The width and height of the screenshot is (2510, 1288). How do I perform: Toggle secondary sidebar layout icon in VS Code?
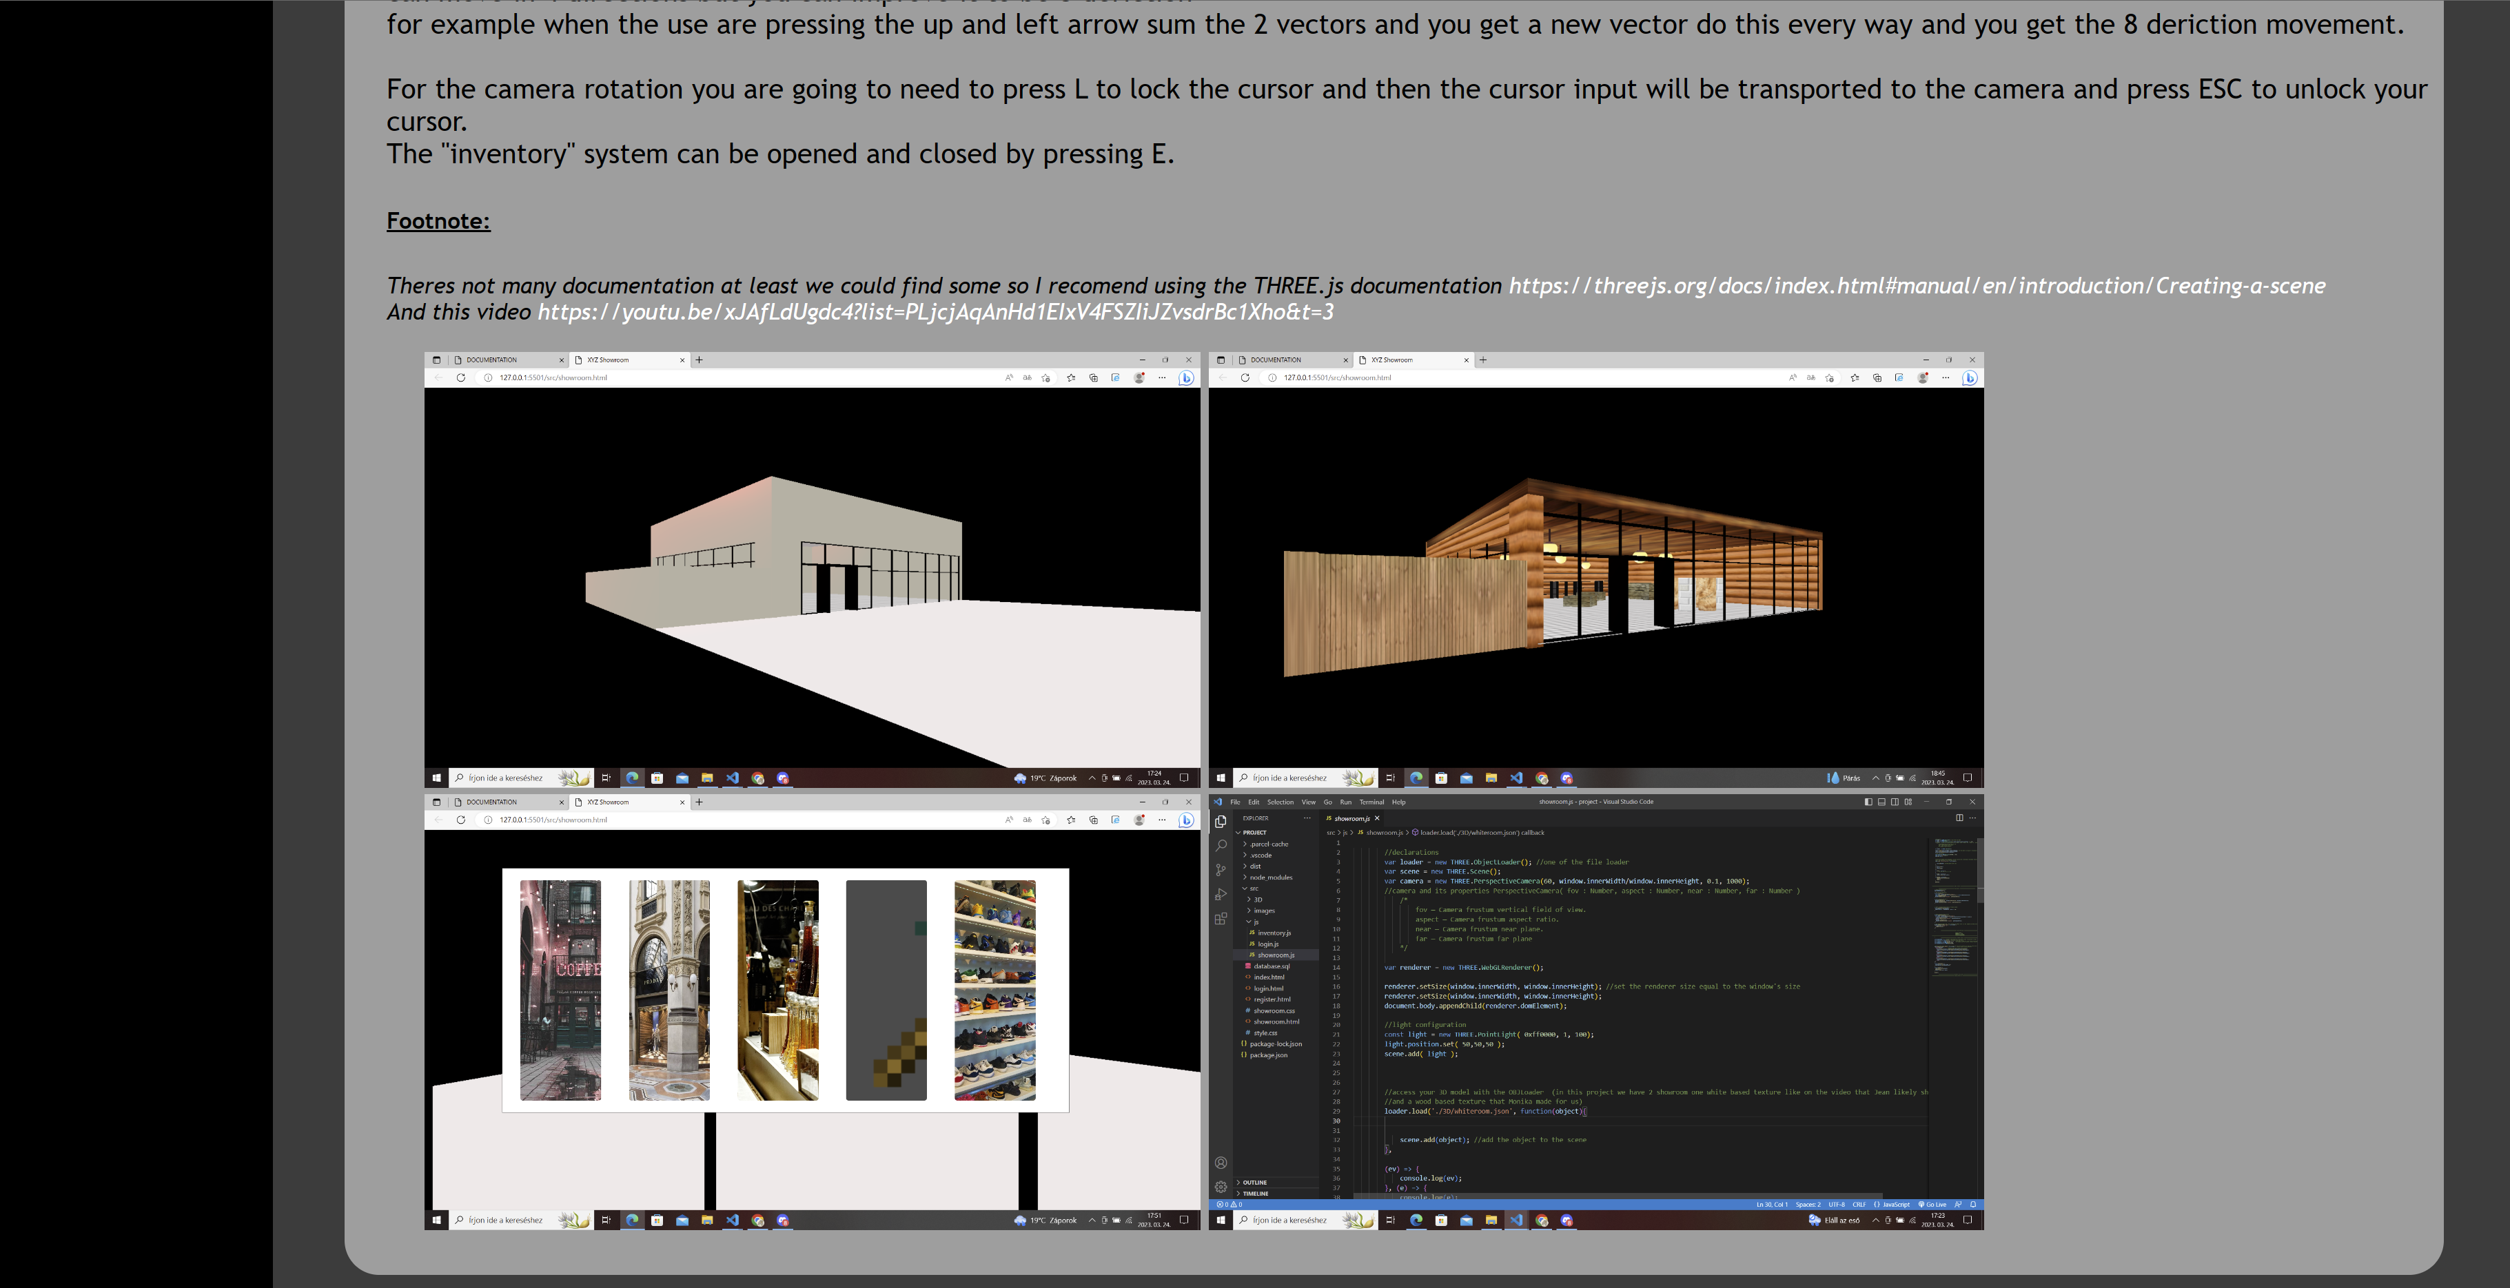point(1894,802)
